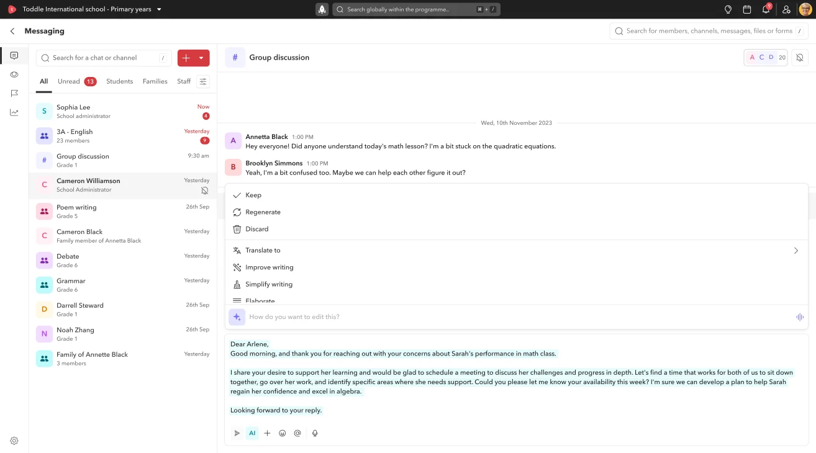Open the flagged messages icon in sidebar
Image resolution: width=816 pixels, height=453 pixels.
coord(14,93)
